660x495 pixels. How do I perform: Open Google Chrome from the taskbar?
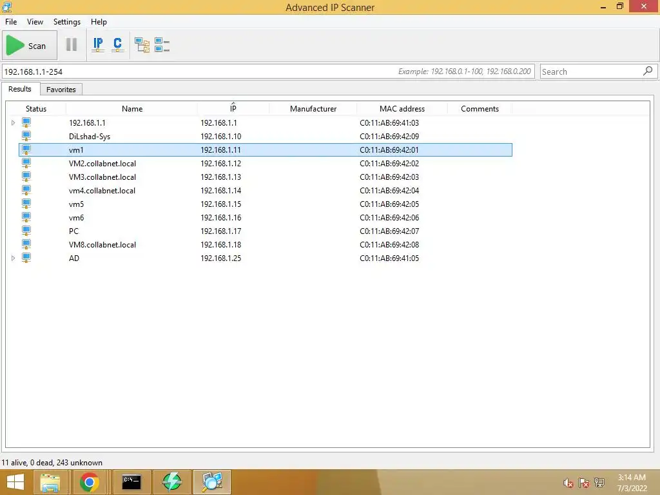point(89,482)
